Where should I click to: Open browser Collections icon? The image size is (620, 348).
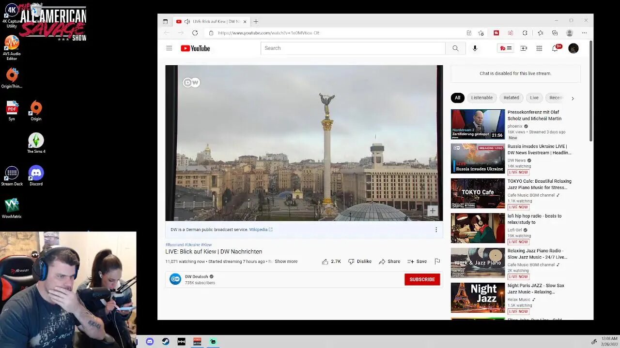[x=555, y=33]
